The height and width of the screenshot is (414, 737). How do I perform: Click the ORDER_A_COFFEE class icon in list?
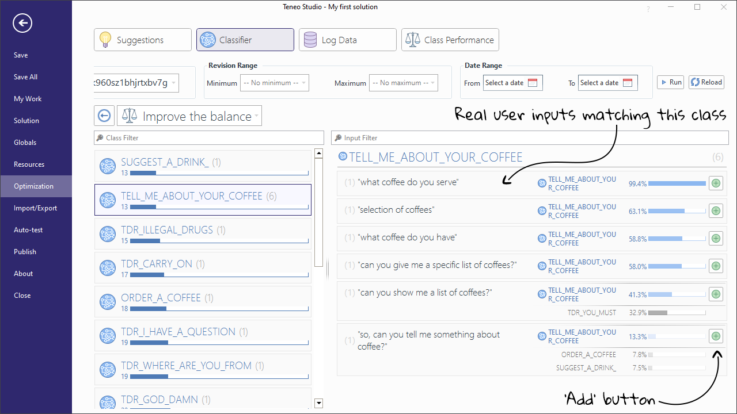(x=108, y=302)
